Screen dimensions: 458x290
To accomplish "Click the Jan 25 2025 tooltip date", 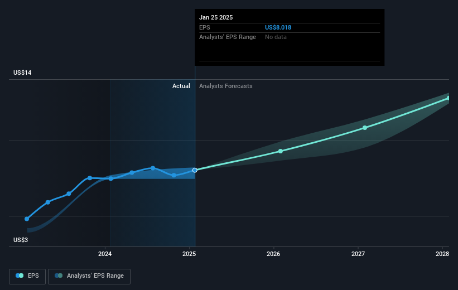I will pyautogui.click(x=216, y=17).
